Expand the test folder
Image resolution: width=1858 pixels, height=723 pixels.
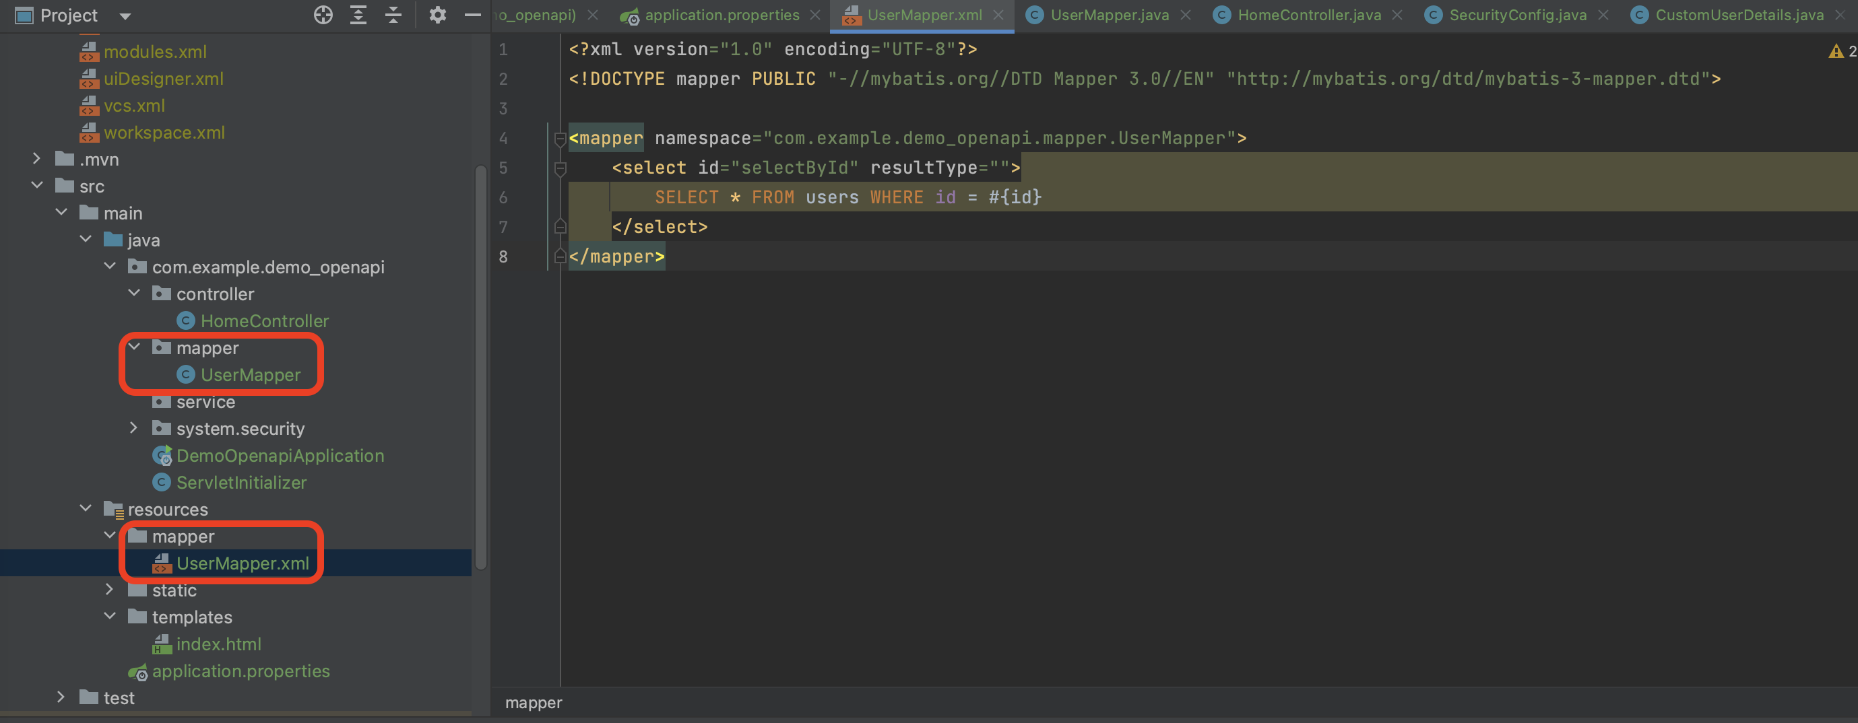61,698
